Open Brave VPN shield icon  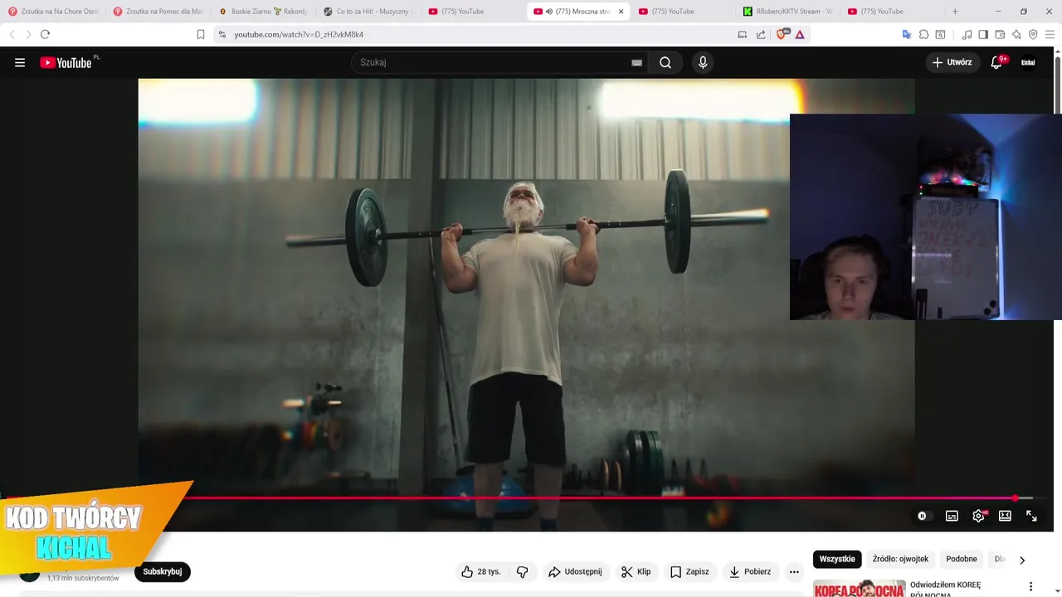click(x=1033, y=34)
